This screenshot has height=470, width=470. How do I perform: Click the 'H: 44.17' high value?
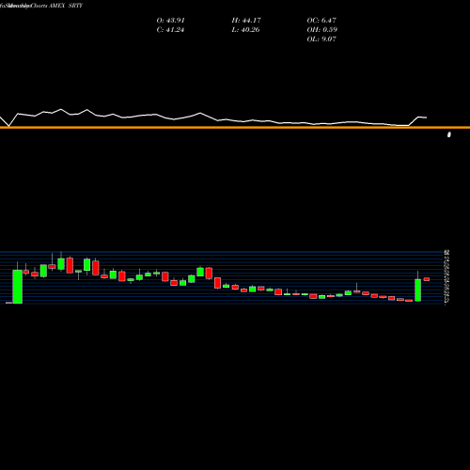tap(246, 21)
